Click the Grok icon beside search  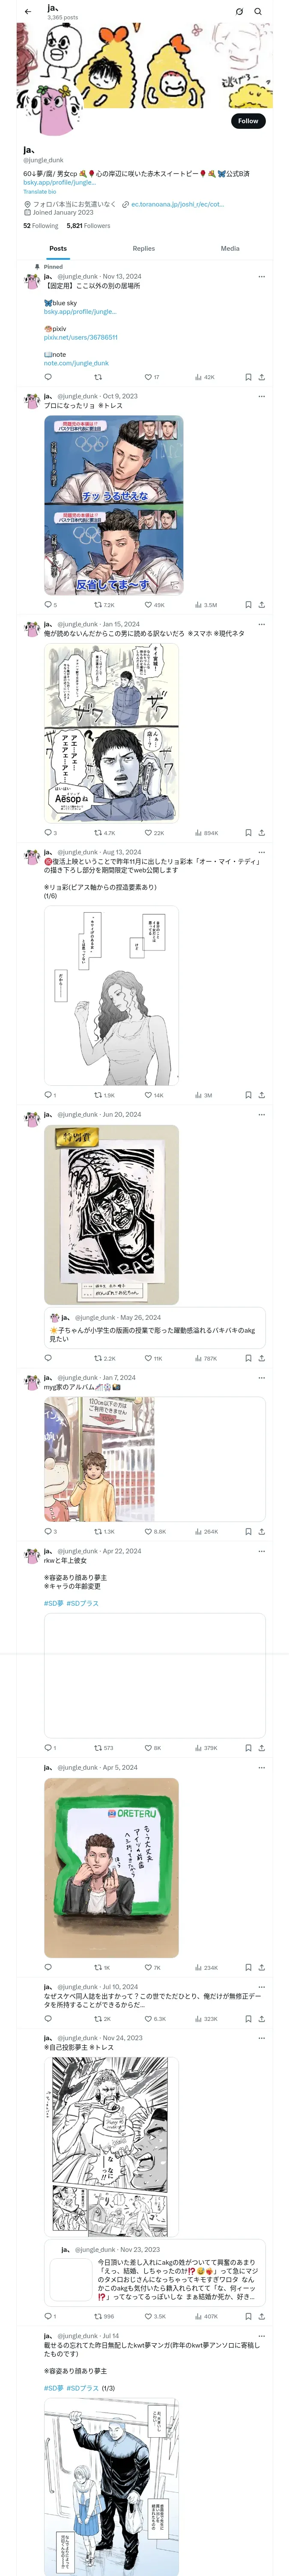(x=239, y=12)
